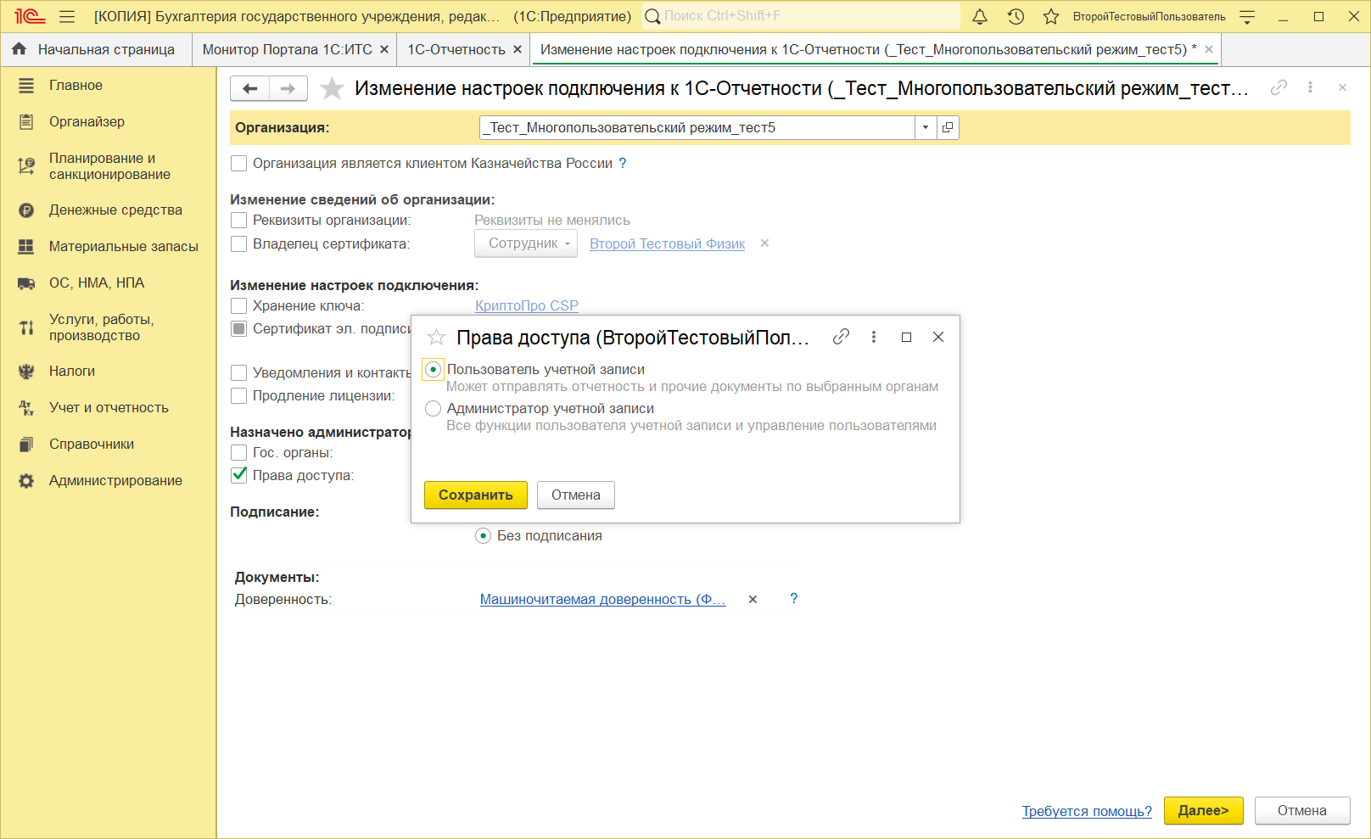This screenshot has width=1371, height=839.
Task: Open the 1C main menu logo
Action: (x=30, y=16)
